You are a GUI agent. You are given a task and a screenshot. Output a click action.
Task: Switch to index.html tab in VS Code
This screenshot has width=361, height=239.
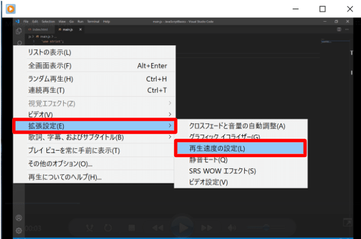[x=40, y=29]
